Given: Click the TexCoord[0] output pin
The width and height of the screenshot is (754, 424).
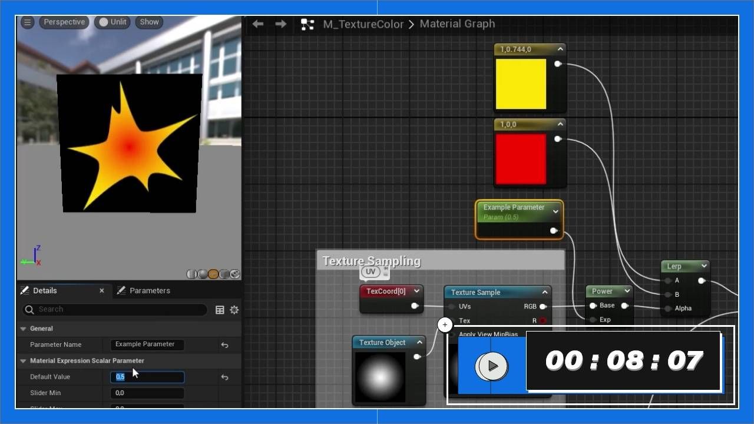Looking at the screenshot, I should [x=415, y=306].
